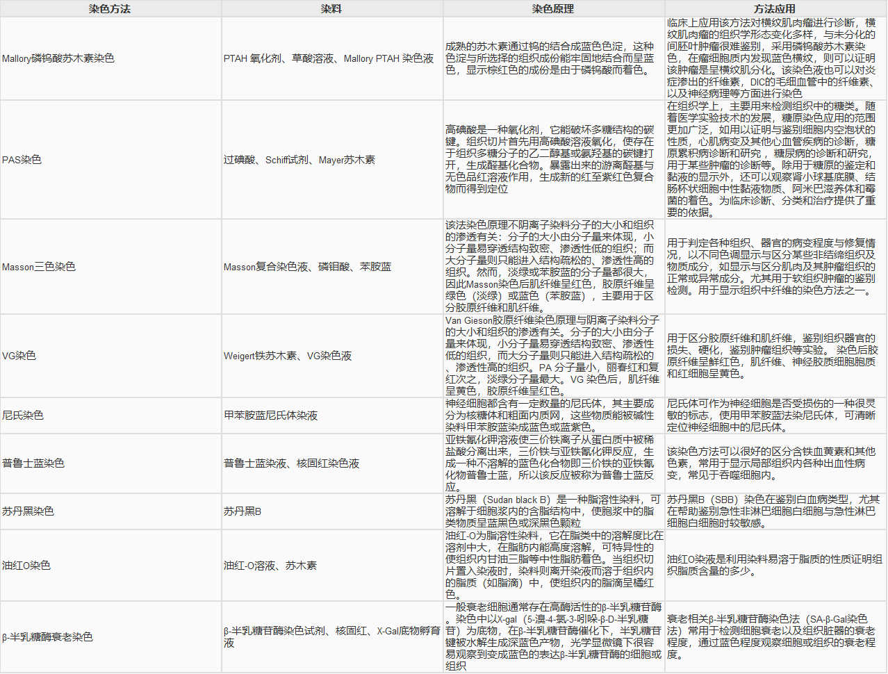This screenshot has width=888, height=674.
Task: Click the 尼氏染色 method cell
Action: pos(23,416)
